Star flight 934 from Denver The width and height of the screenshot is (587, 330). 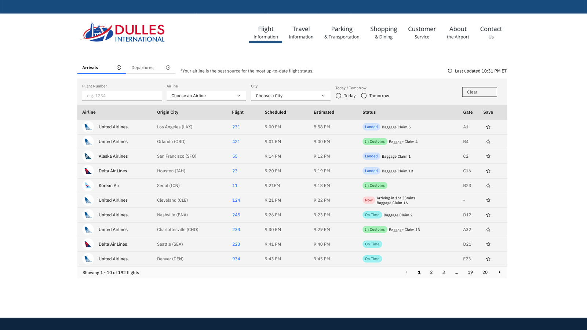(488, 259)
